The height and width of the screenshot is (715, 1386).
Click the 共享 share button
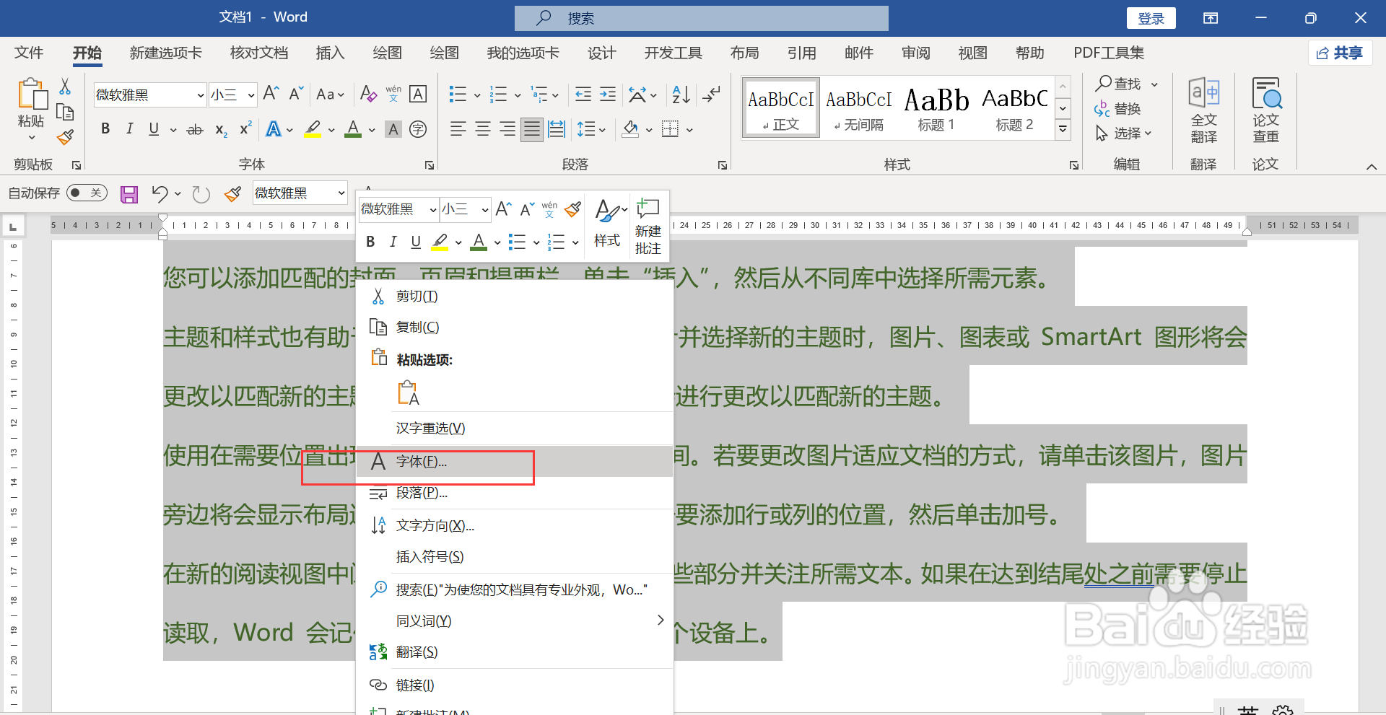[x=1340, y=53]
